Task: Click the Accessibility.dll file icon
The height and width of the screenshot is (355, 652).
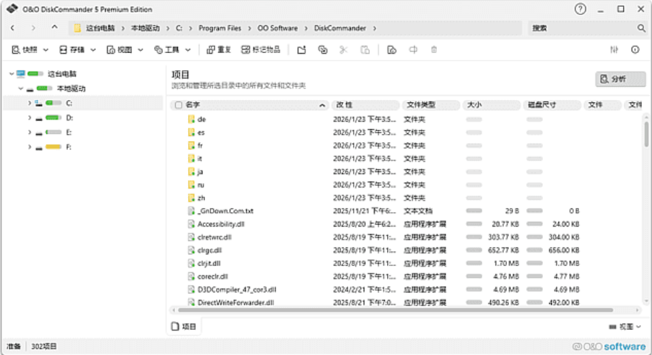Action: pos(191,224)
